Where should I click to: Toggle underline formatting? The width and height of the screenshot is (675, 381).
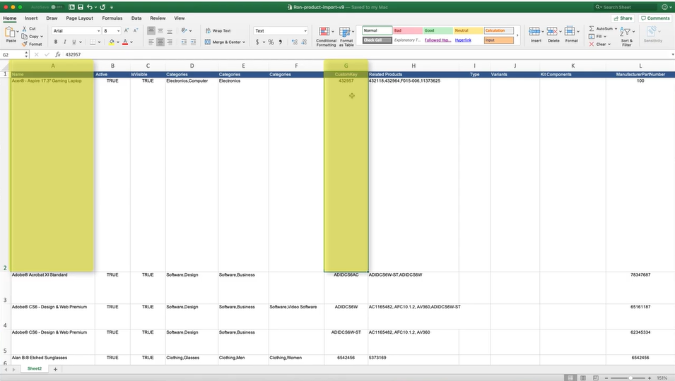pyautogui.click(x=74, y=42)
